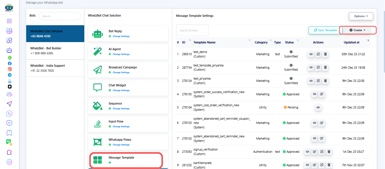Image resolution: width=385 pixels, height=169 pixels.
Task: Edit the signup_verification template
Action: click(x=315, y=152)
